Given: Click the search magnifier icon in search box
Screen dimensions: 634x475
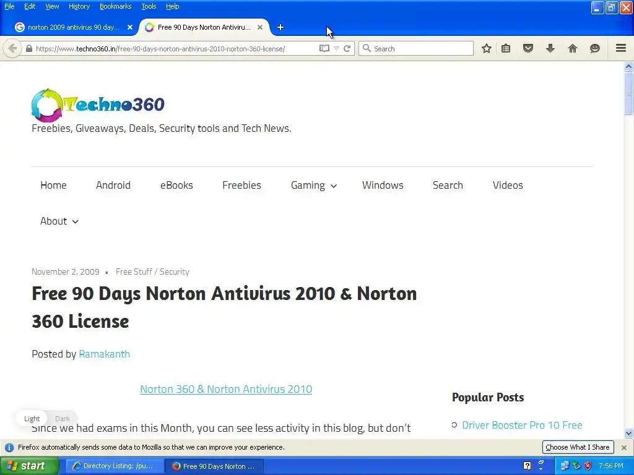Looking at the screenshot, I should (x=367, y=48).
